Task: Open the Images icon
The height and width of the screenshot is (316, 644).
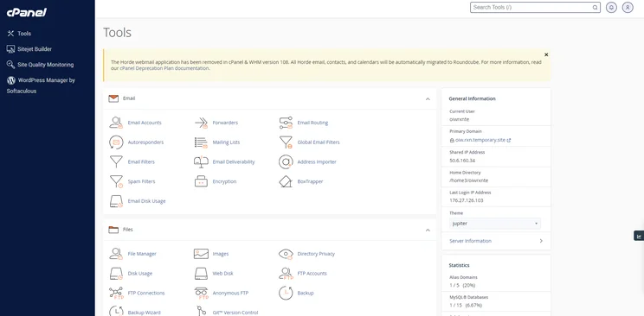Action: 201,254
